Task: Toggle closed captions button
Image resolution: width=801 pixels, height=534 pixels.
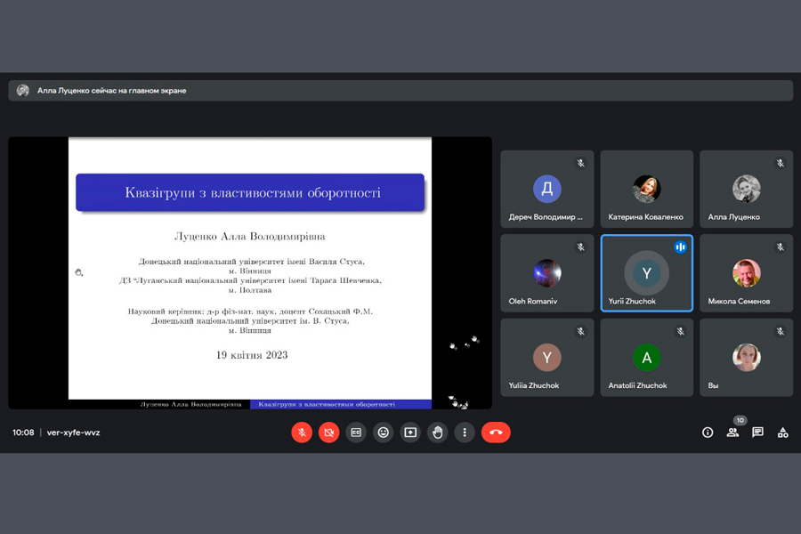Action: 356,433
